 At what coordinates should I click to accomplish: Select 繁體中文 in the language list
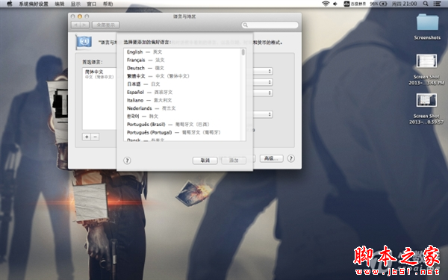183,76
